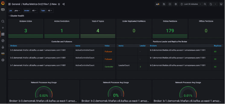Open the Active Controllers panel title

(x=62, y=21)
